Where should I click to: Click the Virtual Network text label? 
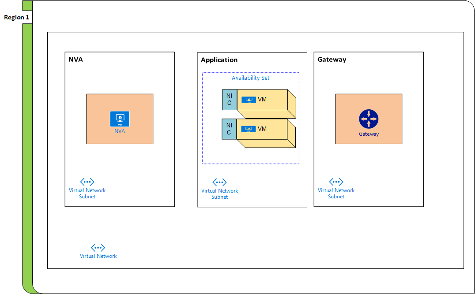pyautogui.click(x=98, y=256)
